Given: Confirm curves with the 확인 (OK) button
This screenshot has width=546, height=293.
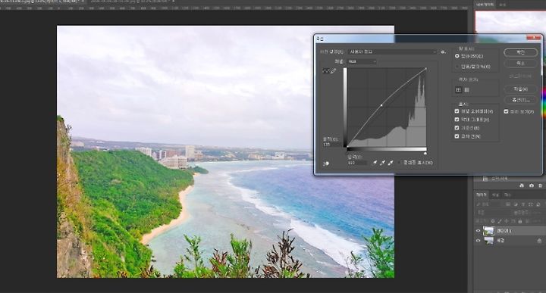Looking at the screenshot, I should pos(520,52).
